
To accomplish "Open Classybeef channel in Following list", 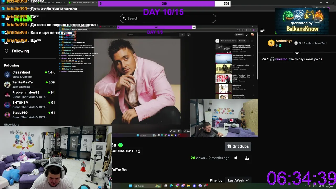I will point(29,74).
